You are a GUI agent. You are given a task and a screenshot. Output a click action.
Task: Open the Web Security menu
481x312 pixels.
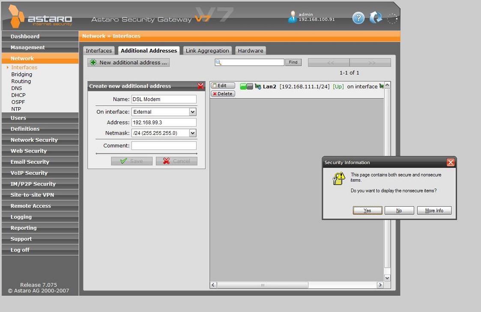(x=40, y=151)
